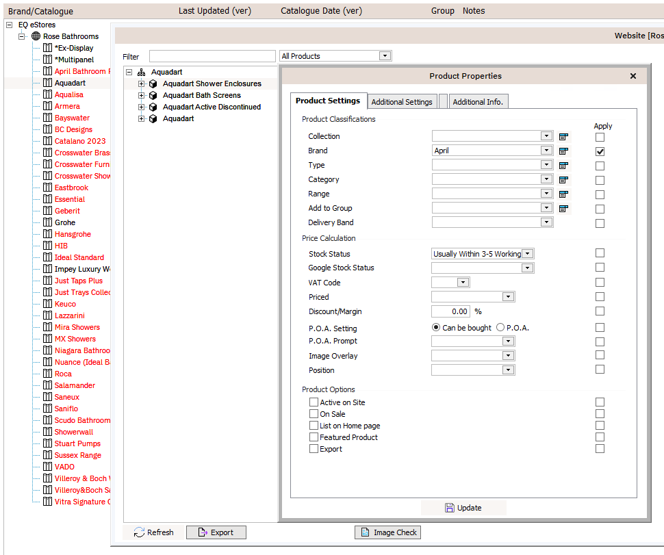Open the Additional Info. tab
This screenshot has width=664, height=555.
[478, 102]
